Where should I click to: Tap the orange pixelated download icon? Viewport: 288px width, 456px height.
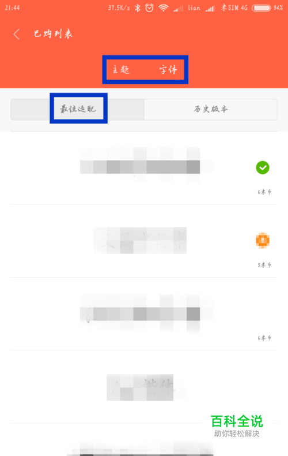(263, 241)
